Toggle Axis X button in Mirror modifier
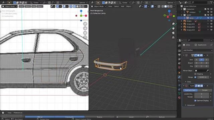The height and width of the screenshot is (120, 214). tap(197, 60)
